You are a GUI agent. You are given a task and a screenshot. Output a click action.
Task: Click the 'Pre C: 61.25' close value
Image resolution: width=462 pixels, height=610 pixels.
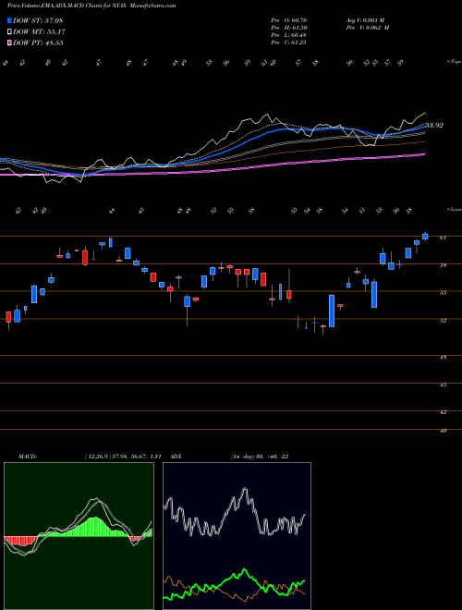click(290, 43)
